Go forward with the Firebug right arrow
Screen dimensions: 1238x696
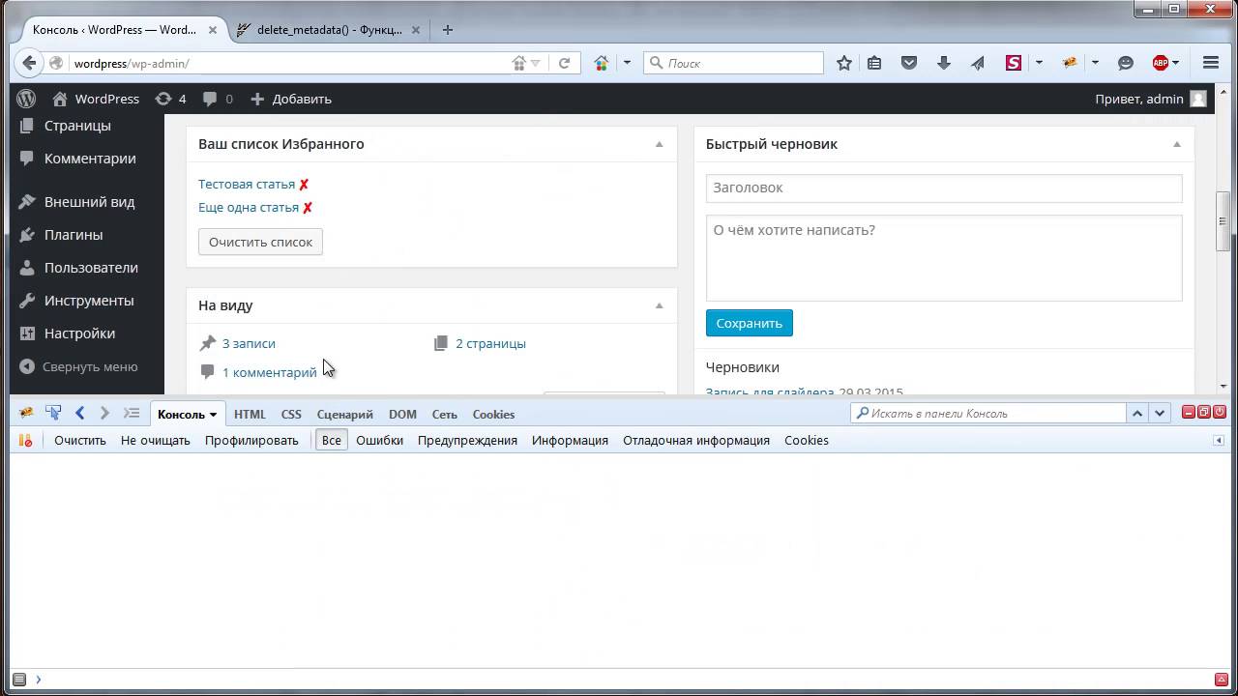(x=104, y=413)
